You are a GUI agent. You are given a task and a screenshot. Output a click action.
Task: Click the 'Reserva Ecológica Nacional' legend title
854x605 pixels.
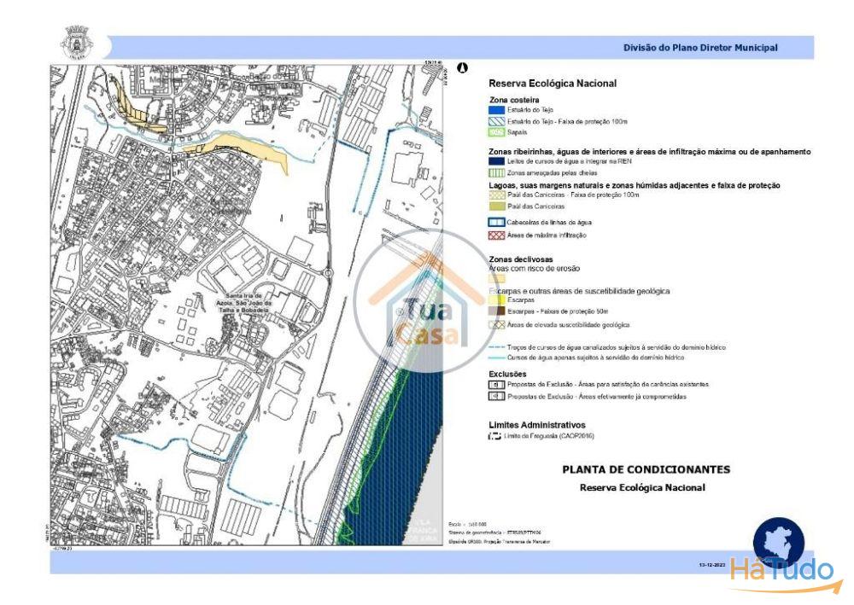[553, 84]
